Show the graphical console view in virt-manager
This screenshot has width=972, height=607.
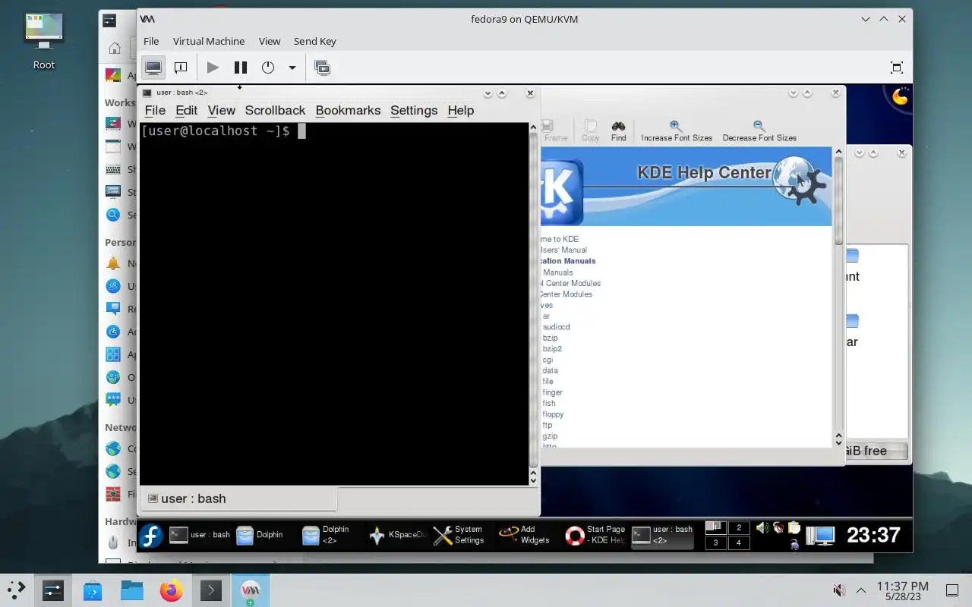tap(153, 68)
